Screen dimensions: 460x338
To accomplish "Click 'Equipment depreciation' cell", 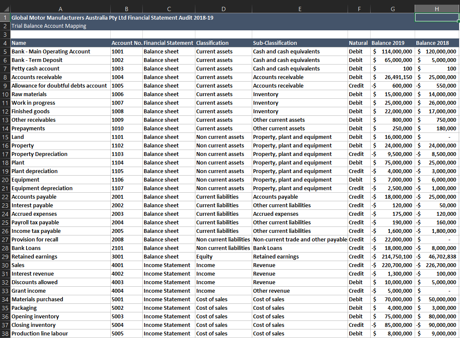I will click(60, 188).
